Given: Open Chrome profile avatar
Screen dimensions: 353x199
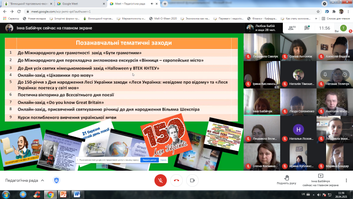Looking at the screenshot, I should [341, 11].
